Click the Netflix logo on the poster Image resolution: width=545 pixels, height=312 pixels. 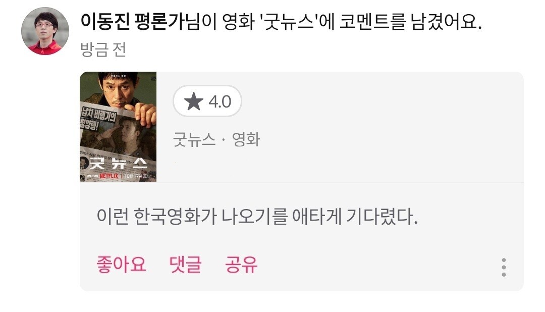coord(109,176)
